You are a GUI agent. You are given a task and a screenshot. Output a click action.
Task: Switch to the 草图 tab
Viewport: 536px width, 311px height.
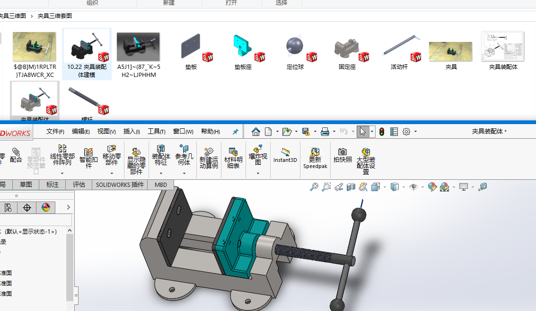pos(26,185)
